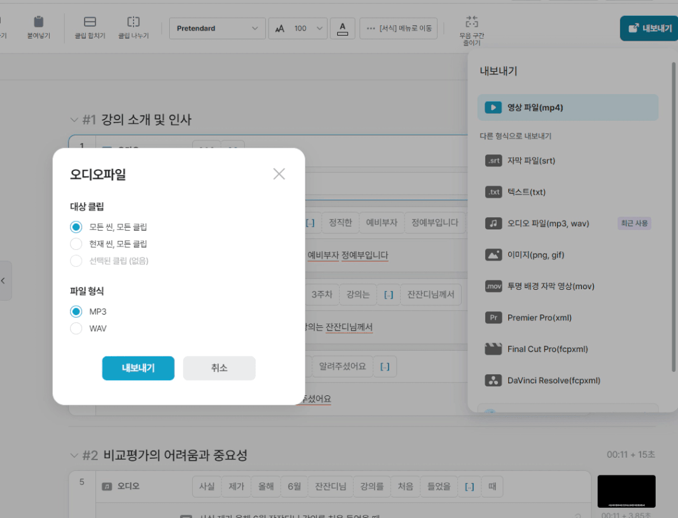
Task: Click the blue 내보내기 button in dialog
Action: coord(138,368)
